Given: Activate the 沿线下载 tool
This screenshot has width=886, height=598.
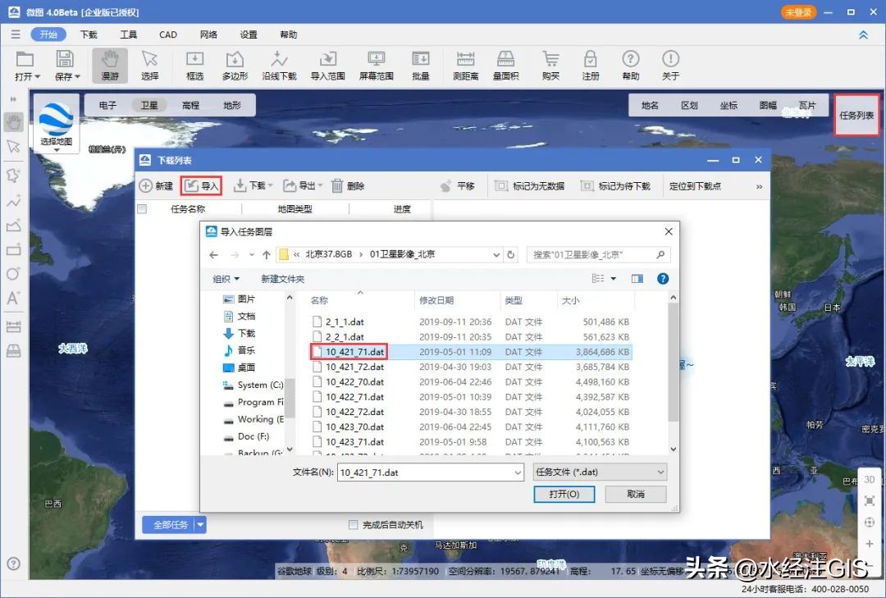Looking at the screenshot, I should (x=279, y=65).
